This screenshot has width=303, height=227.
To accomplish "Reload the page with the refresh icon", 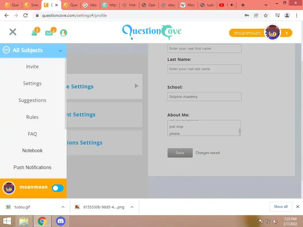I will tap(25, 15).
